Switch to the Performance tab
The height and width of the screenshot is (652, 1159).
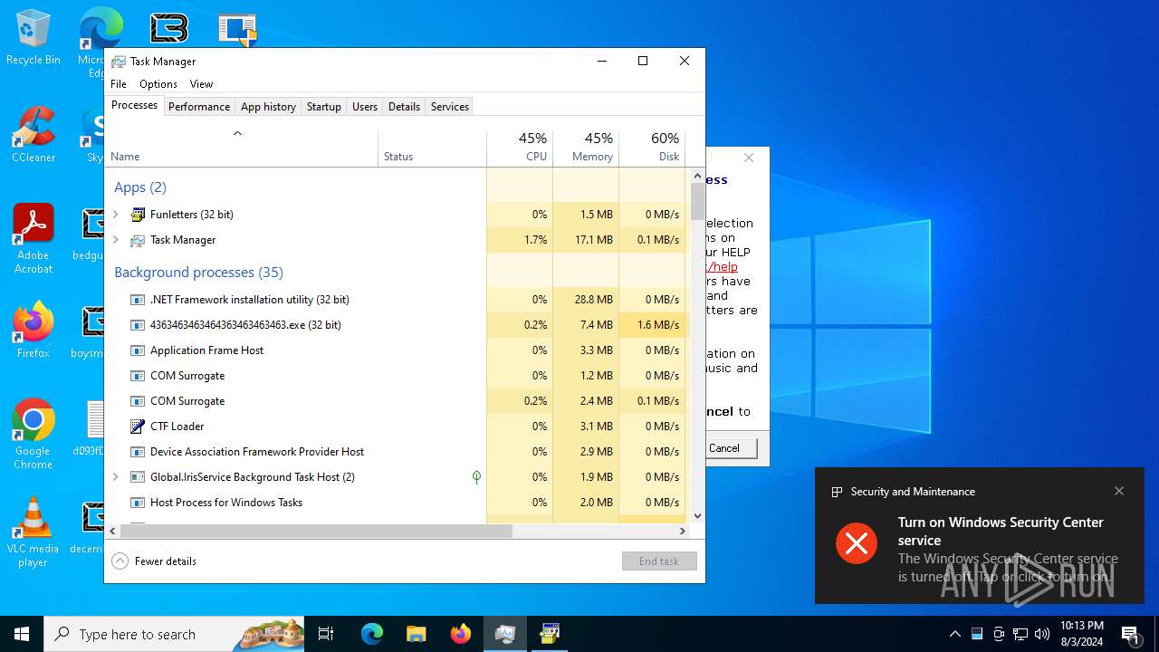point(199,107)
